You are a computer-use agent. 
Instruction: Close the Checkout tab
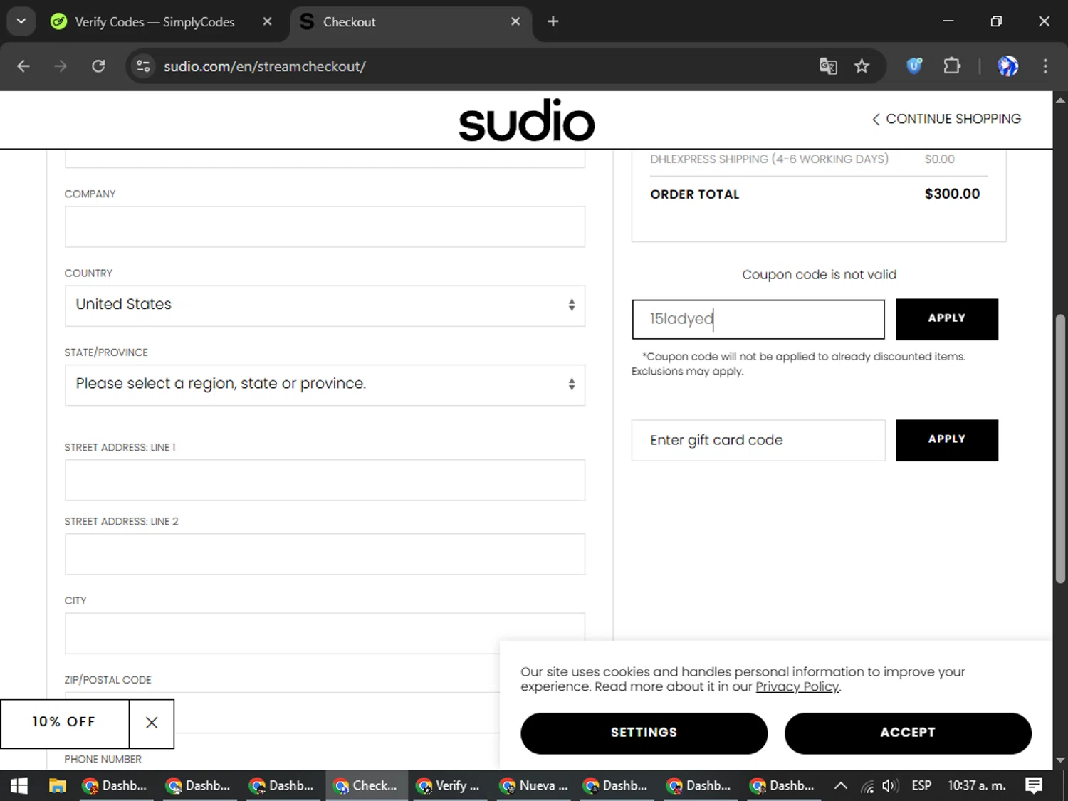515,22
